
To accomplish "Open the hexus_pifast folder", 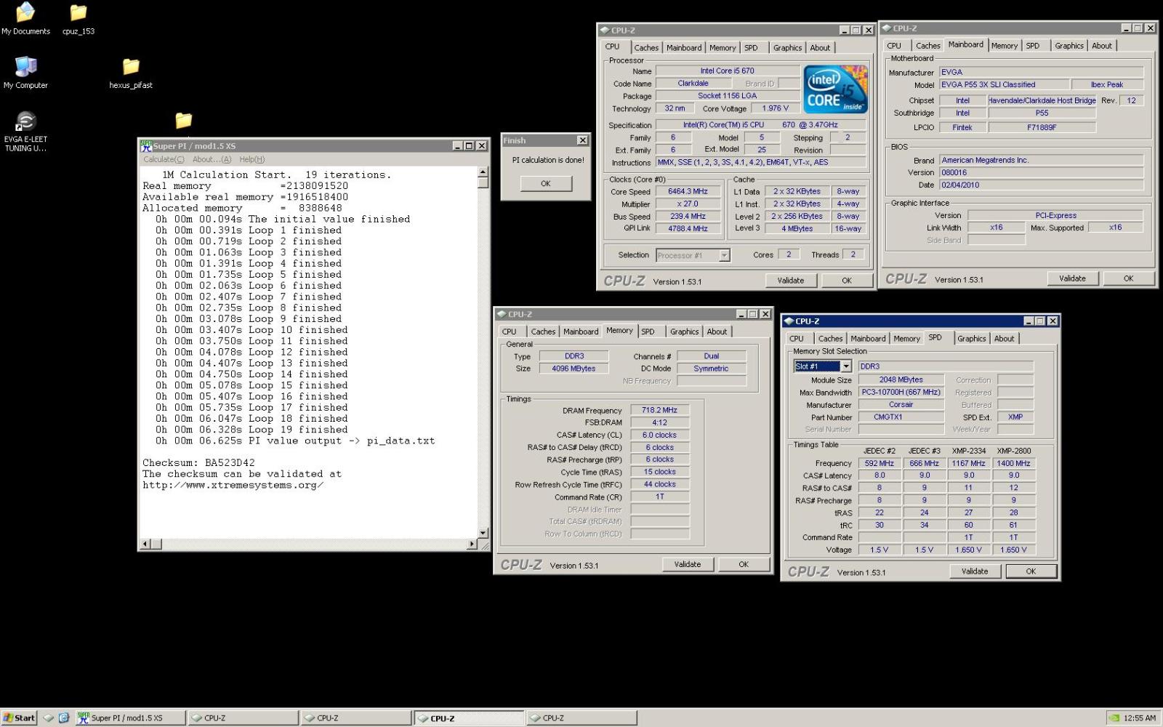I will coord(131,72).
